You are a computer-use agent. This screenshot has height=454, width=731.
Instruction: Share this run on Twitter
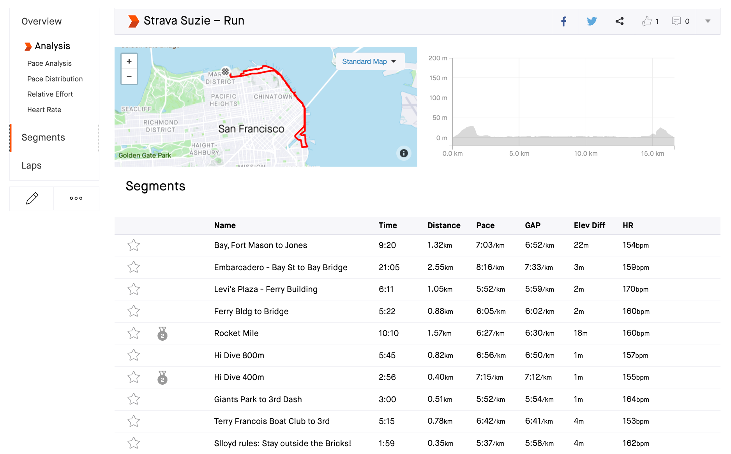pos(592,21)
